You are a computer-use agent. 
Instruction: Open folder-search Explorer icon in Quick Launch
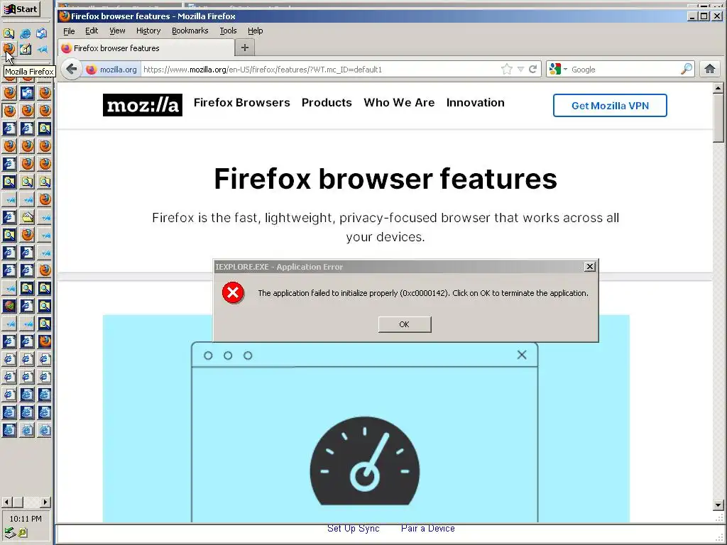tap(9, 33)
